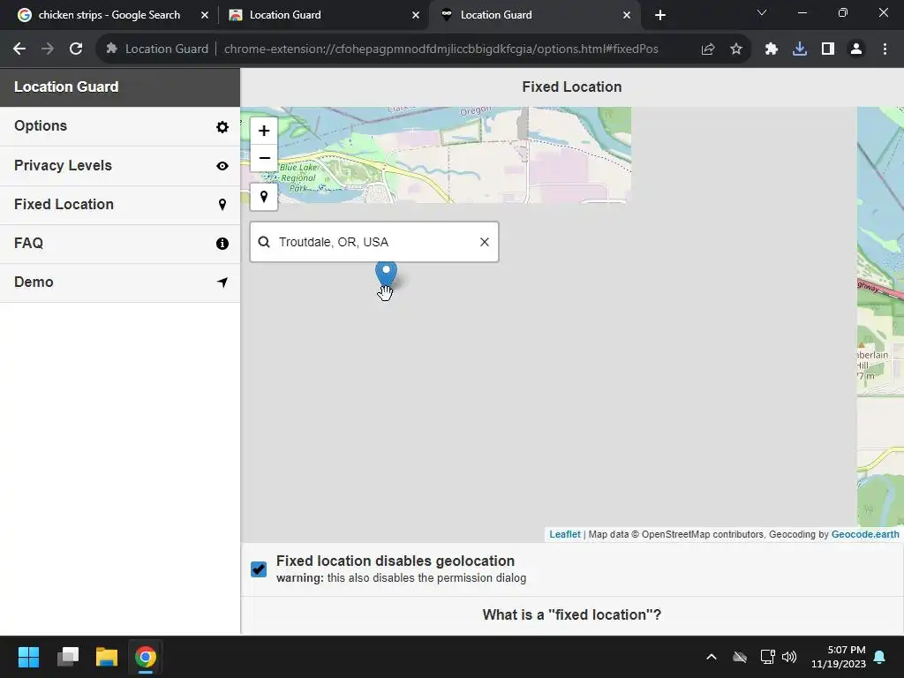Open Options in the sidebar
904x678 pixels.
tap(120, 126)
